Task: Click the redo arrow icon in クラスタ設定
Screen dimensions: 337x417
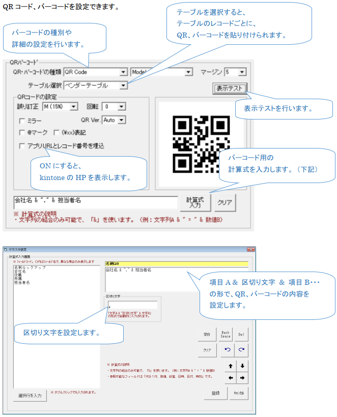Action: [241, 350]
